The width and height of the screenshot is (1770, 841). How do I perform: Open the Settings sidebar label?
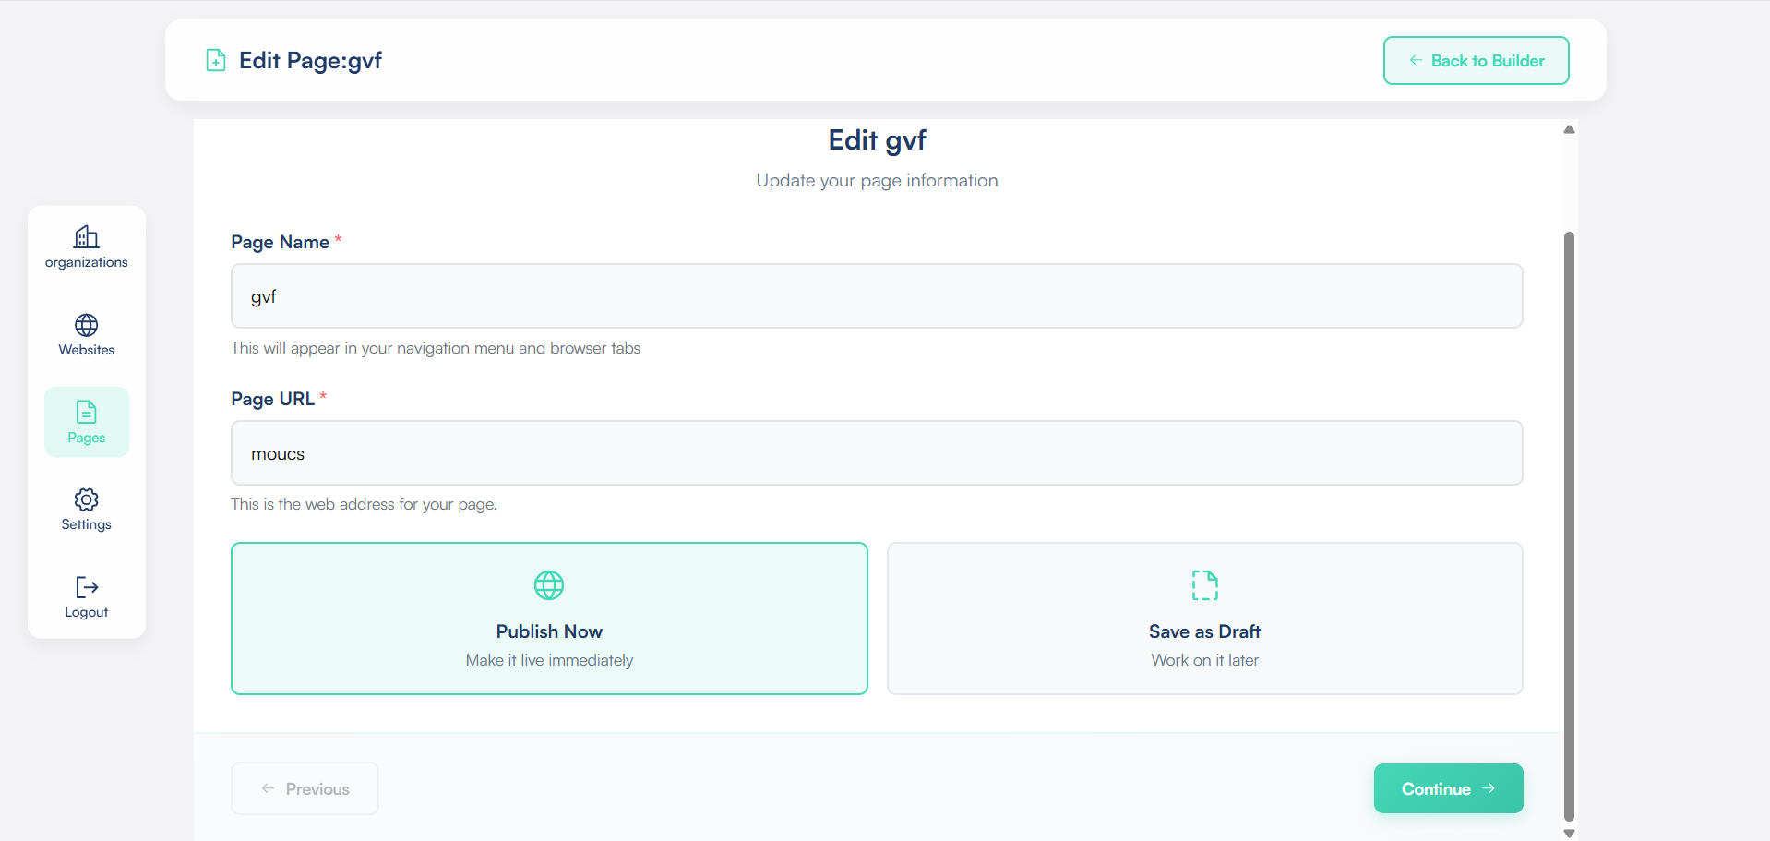coord(87,524)
